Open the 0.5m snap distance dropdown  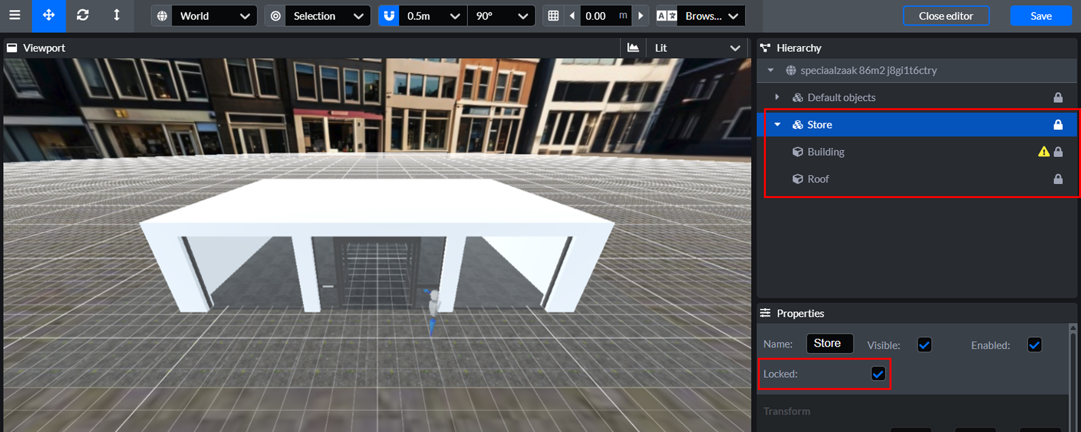click(432, 16)
